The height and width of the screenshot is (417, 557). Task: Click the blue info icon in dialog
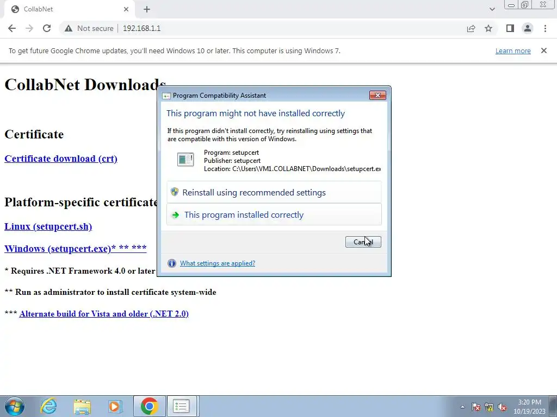click(x=171, y=263)
